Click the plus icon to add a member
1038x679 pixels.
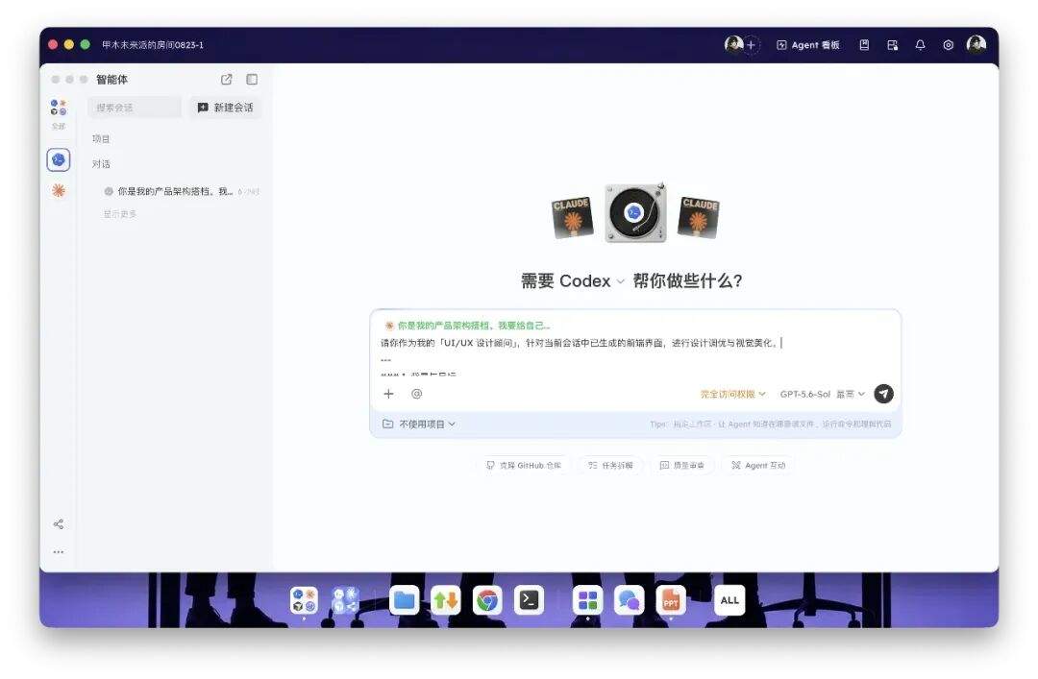pyautogui.click(x=751, y=45)
